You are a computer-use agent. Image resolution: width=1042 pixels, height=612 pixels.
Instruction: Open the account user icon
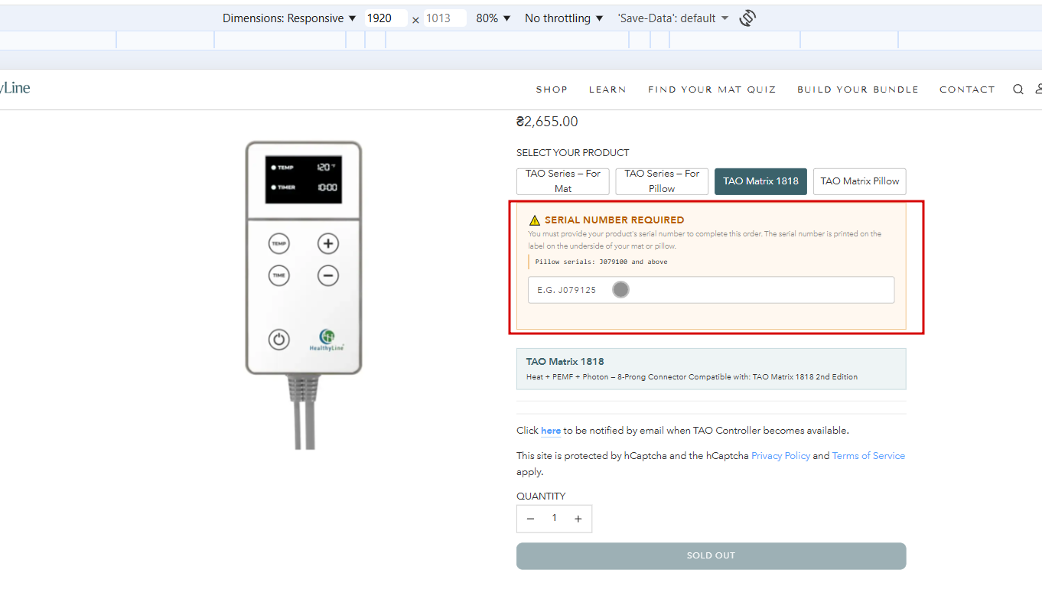[1038, 90]
